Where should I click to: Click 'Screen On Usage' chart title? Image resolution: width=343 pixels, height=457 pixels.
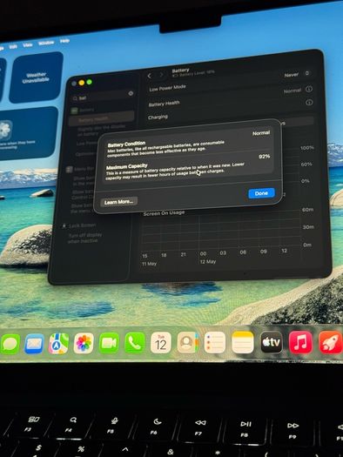(x=164, y=213)
